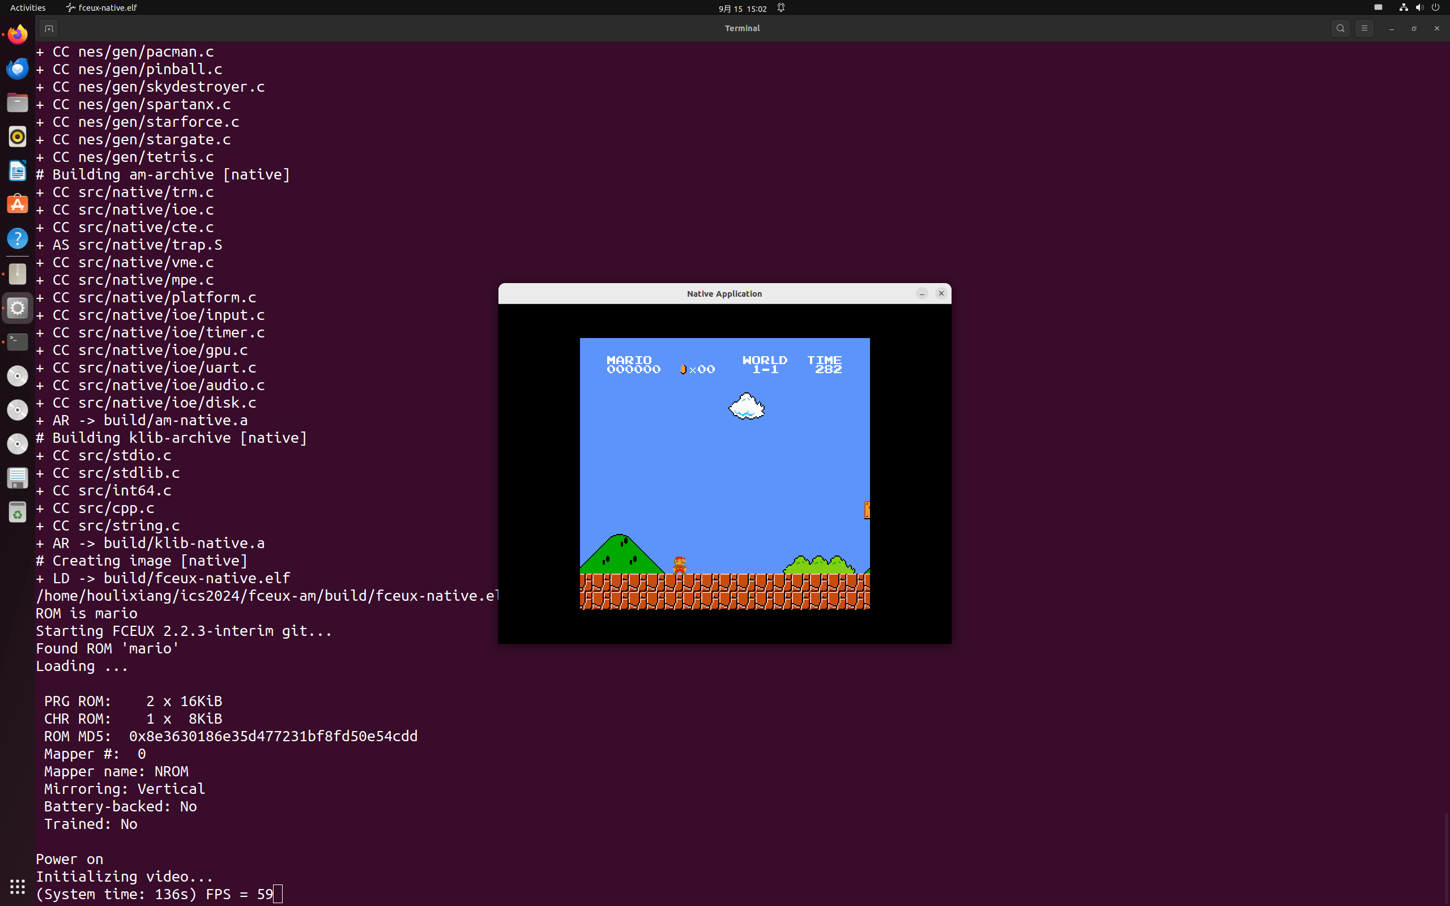Open Thunderbird mail from the dock
The image size is (1450, 906).
(x=18, y=69)
